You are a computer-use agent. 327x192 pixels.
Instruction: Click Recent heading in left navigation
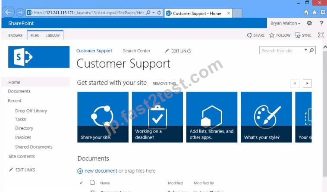[x=15, y=101]
